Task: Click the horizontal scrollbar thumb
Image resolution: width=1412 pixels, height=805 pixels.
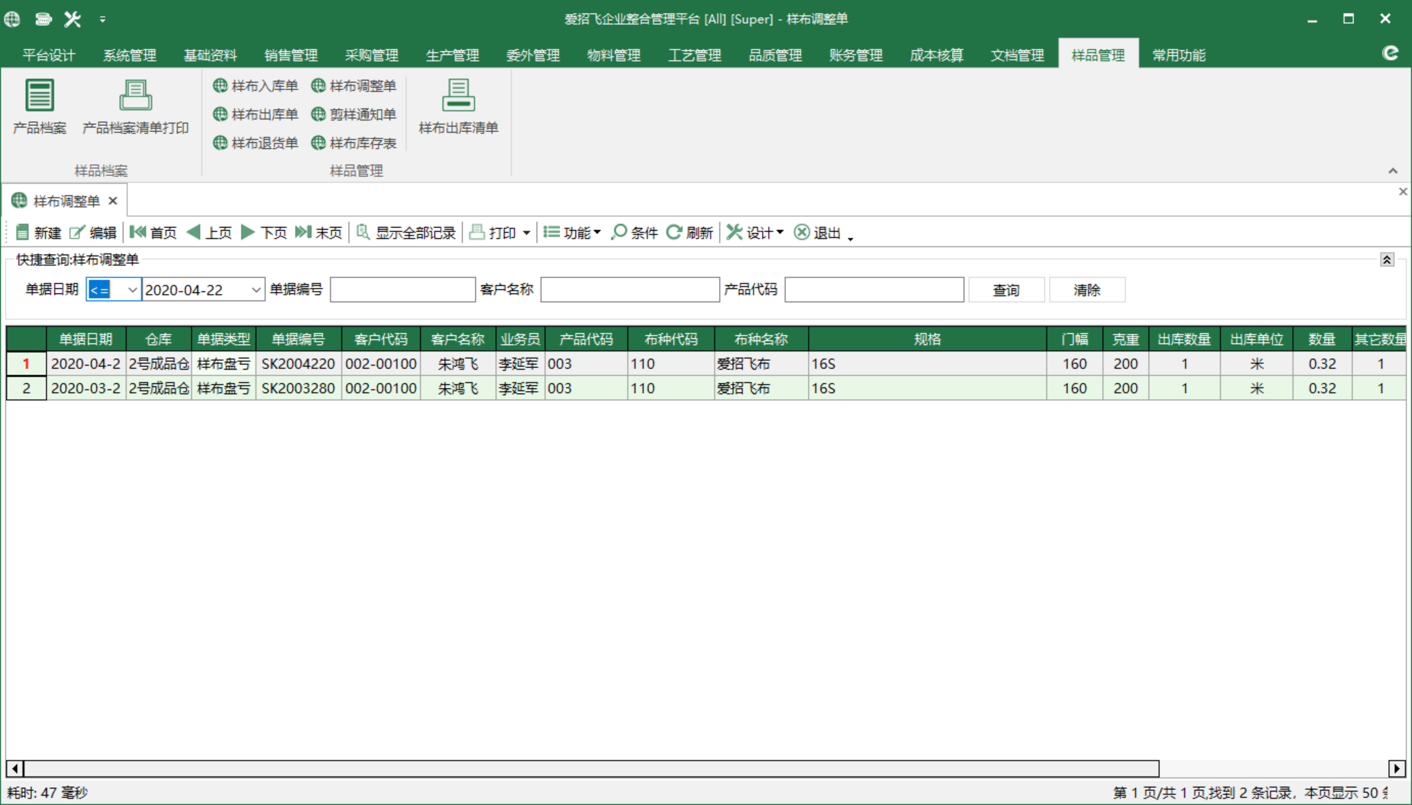Action: (591, 768)
